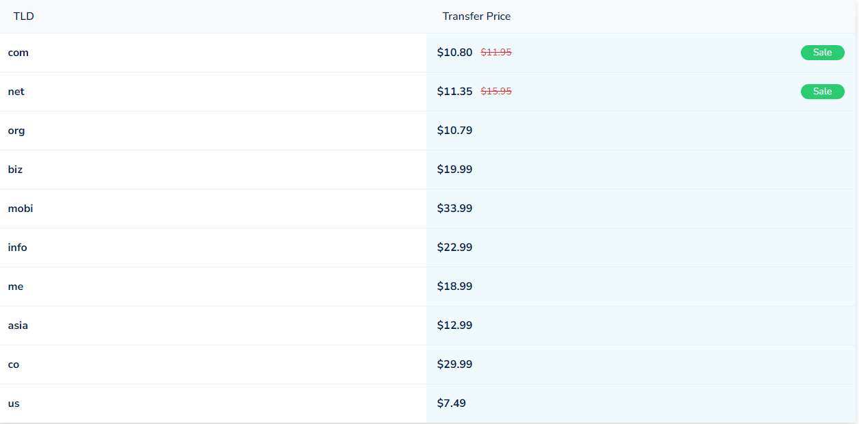Click the $33.99 mobi transfer price
This screenshot has height=424, width=859.
pos(454,209)
